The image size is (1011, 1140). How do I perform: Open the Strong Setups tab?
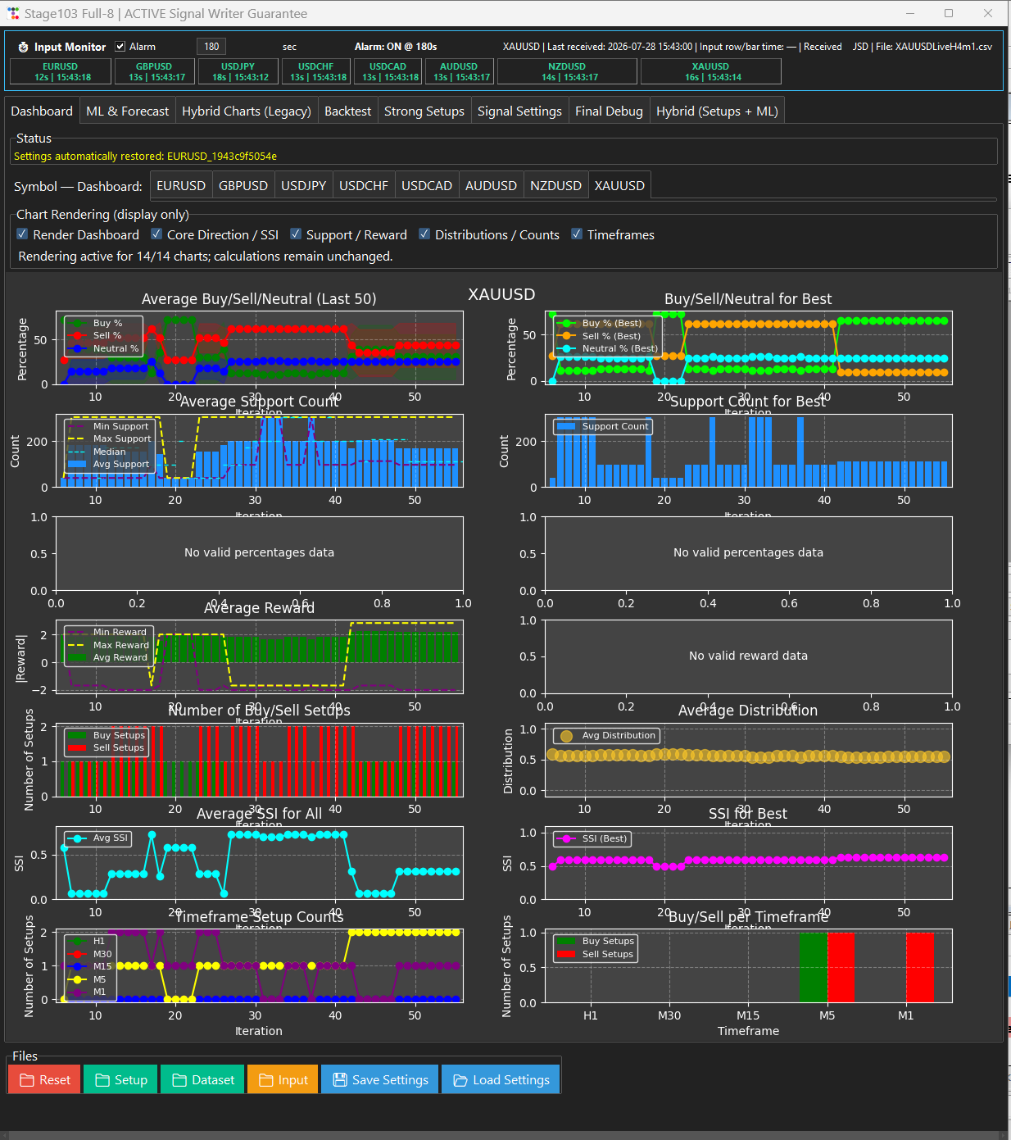click(424, 111)
